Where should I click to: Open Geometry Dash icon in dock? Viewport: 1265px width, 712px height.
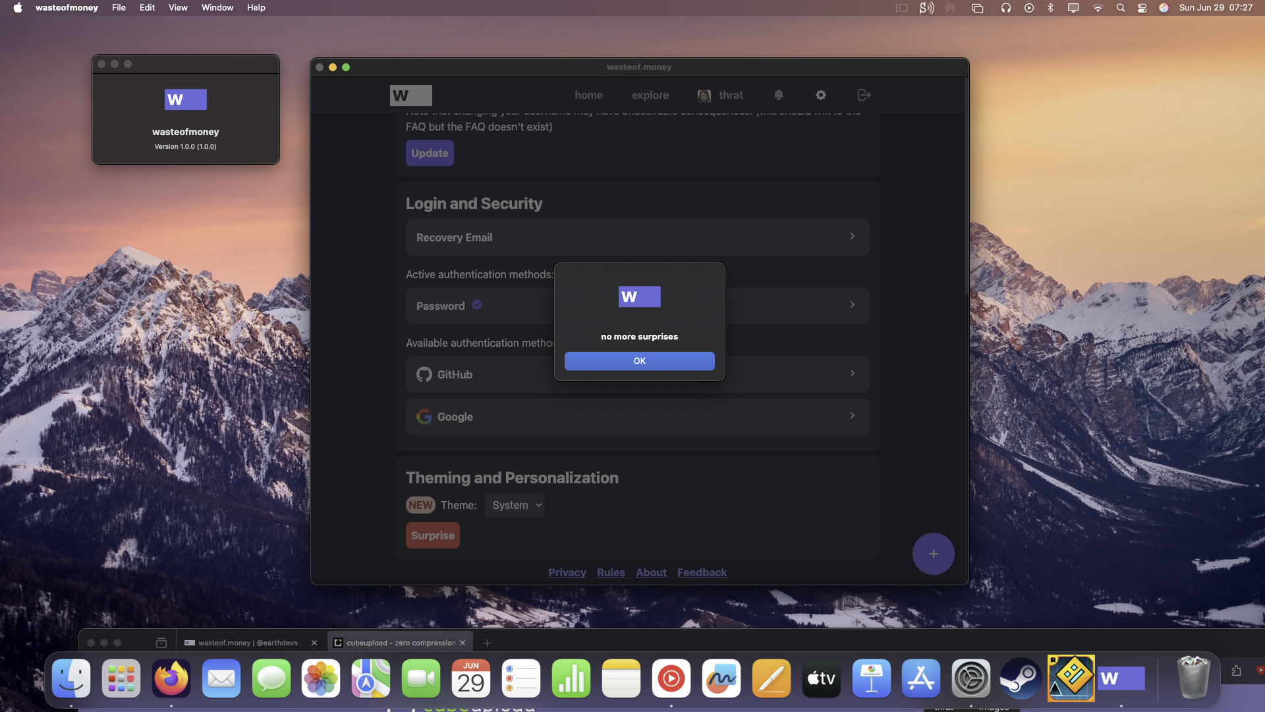pos(1071,678)
